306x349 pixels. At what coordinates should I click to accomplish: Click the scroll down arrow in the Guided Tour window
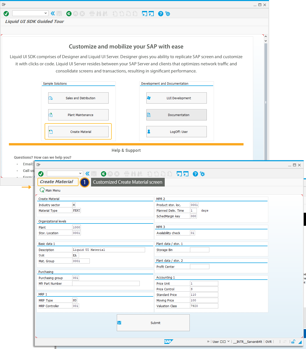tap(266, 41)
